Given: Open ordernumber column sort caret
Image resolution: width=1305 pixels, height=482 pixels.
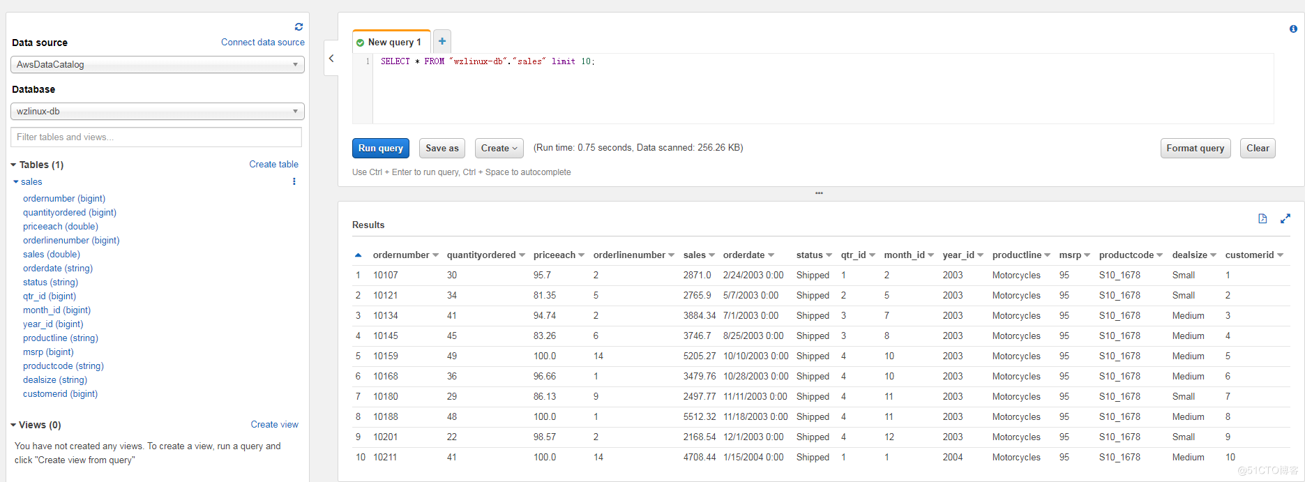Looking at the screenshot, I should tap(435, 255).
